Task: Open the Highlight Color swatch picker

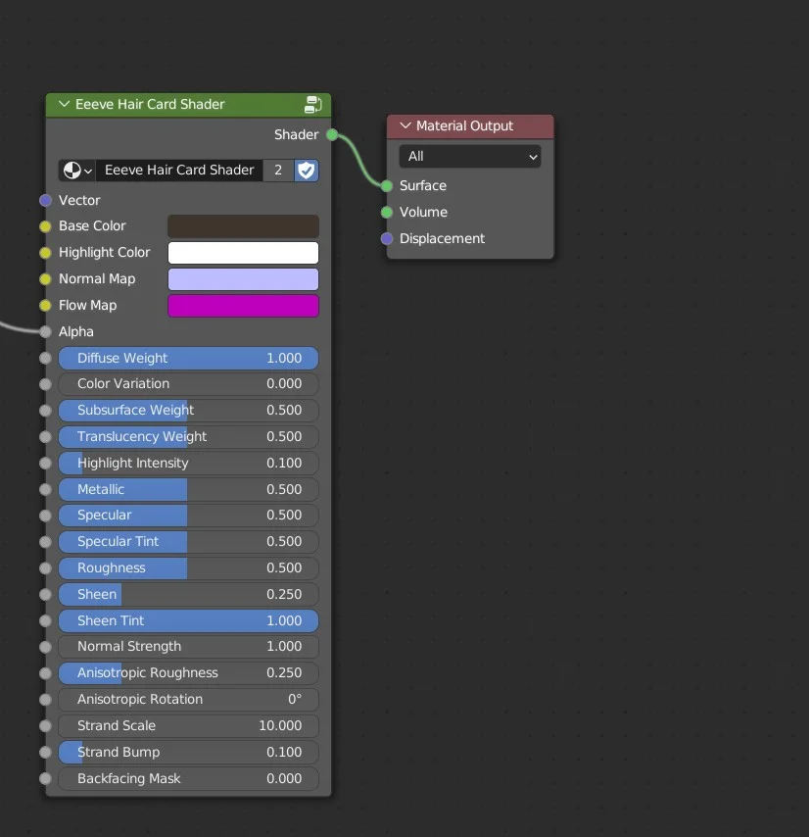Action: tap(243, 252)
